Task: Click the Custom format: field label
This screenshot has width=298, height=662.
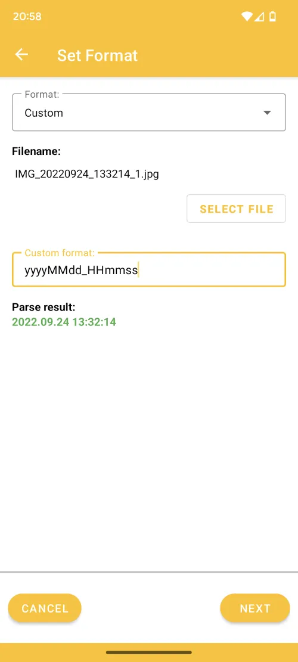Action: (60, 253)
